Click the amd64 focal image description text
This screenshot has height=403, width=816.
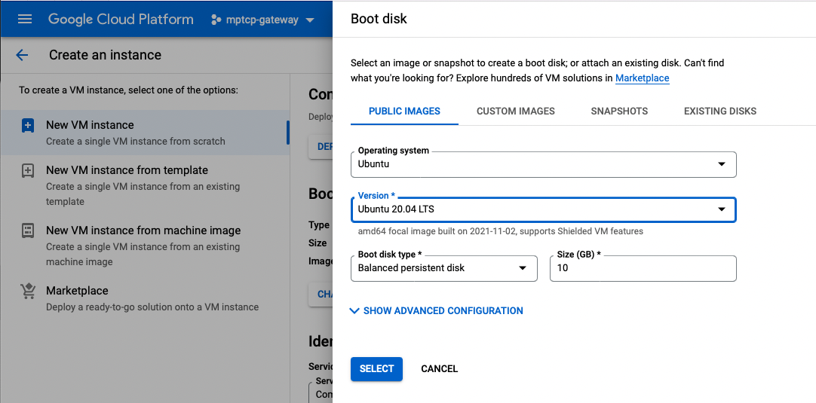tap(501, 231)
